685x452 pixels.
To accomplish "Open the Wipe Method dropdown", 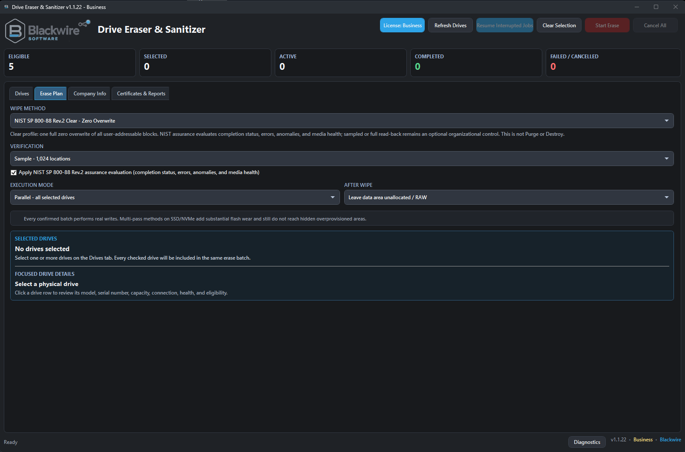I will click(342, 121).
